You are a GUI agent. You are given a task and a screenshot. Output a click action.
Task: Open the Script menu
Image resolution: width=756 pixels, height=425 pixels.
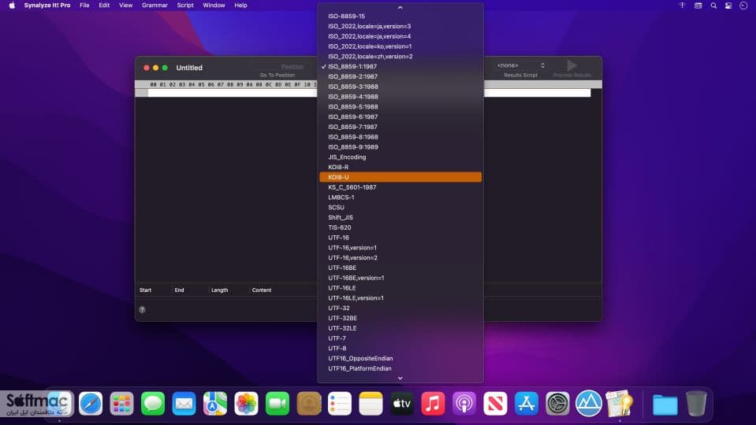(x=185, y=6)
